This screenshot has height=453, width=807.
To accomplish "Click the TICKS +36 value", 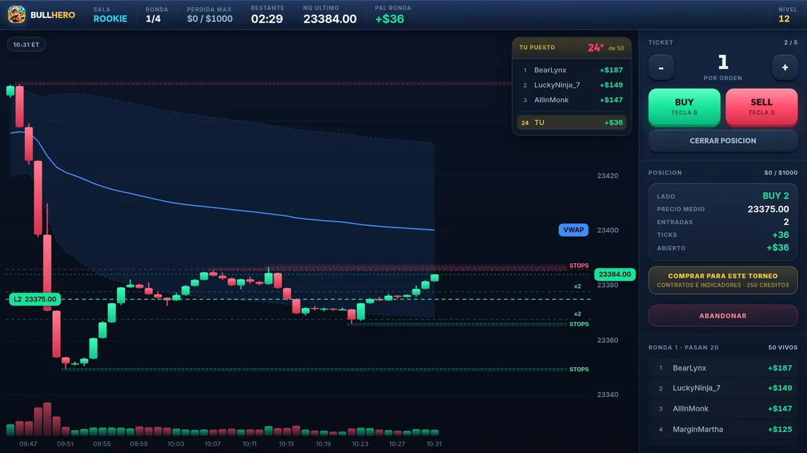I will click(780, 235).
